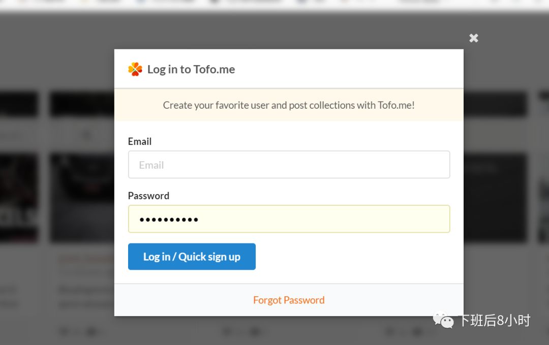Click the blurred post thumbnail right of the dialog
This screenshot has width=549, height=345.
tap(495, 198)
